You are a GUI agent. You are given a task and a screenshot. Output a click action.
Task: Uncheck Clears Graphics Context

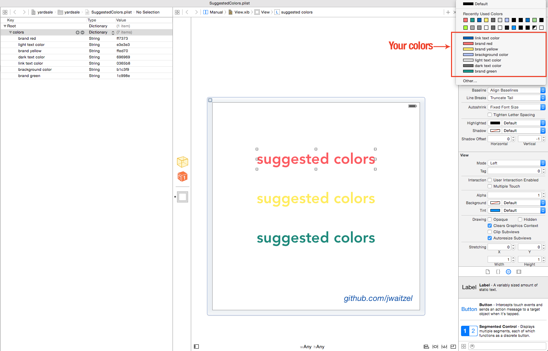[x=490, y=226]
